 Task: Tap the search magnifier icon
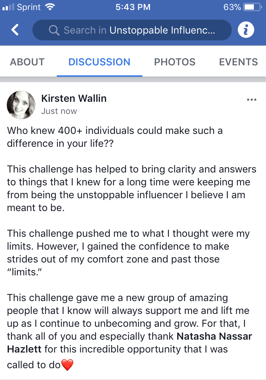[x=54, y=30]
